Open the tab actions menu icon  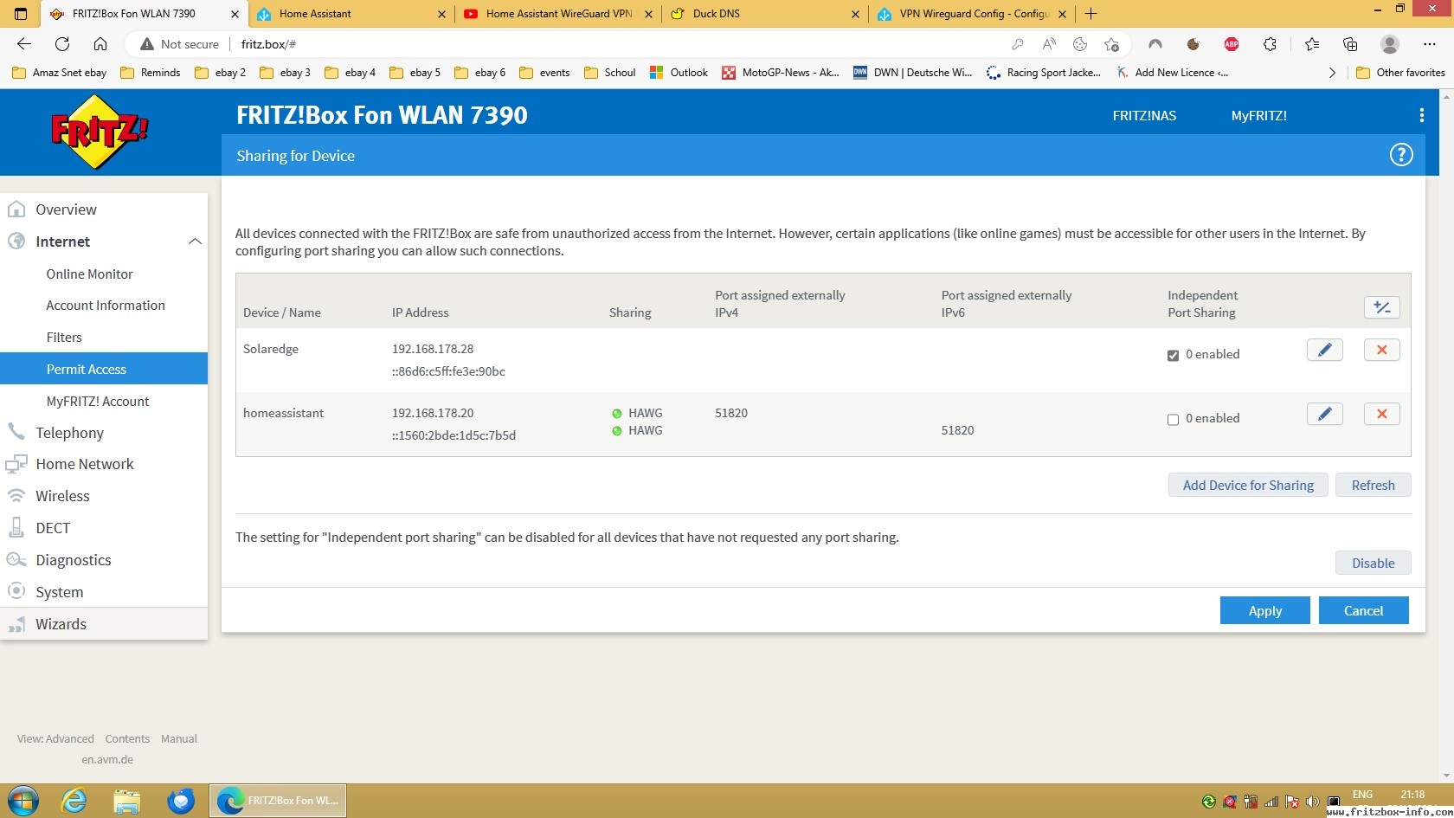click(21, 14)
